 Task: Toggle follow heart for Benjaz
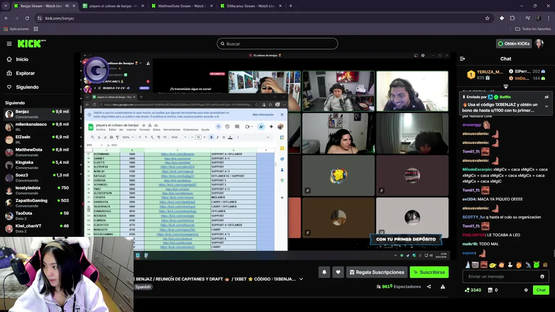338,272
